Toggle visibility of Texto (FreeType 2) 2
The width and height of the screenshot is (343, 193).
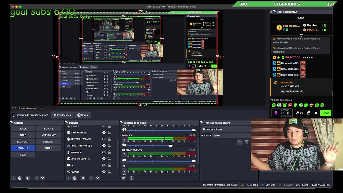pyautogui.click(x=104, y=146)
